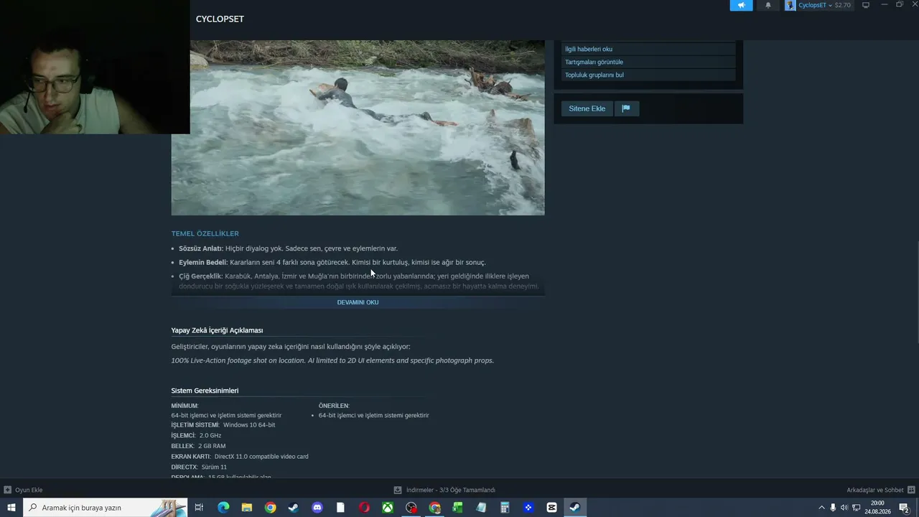The image size is (919, 517).
Task: Open the downloads manager icon
Action: (x=398, y=490)
